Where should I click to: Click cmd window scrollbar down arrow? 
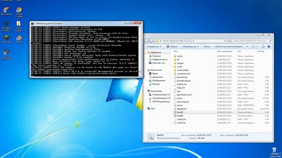click(140, 75)
